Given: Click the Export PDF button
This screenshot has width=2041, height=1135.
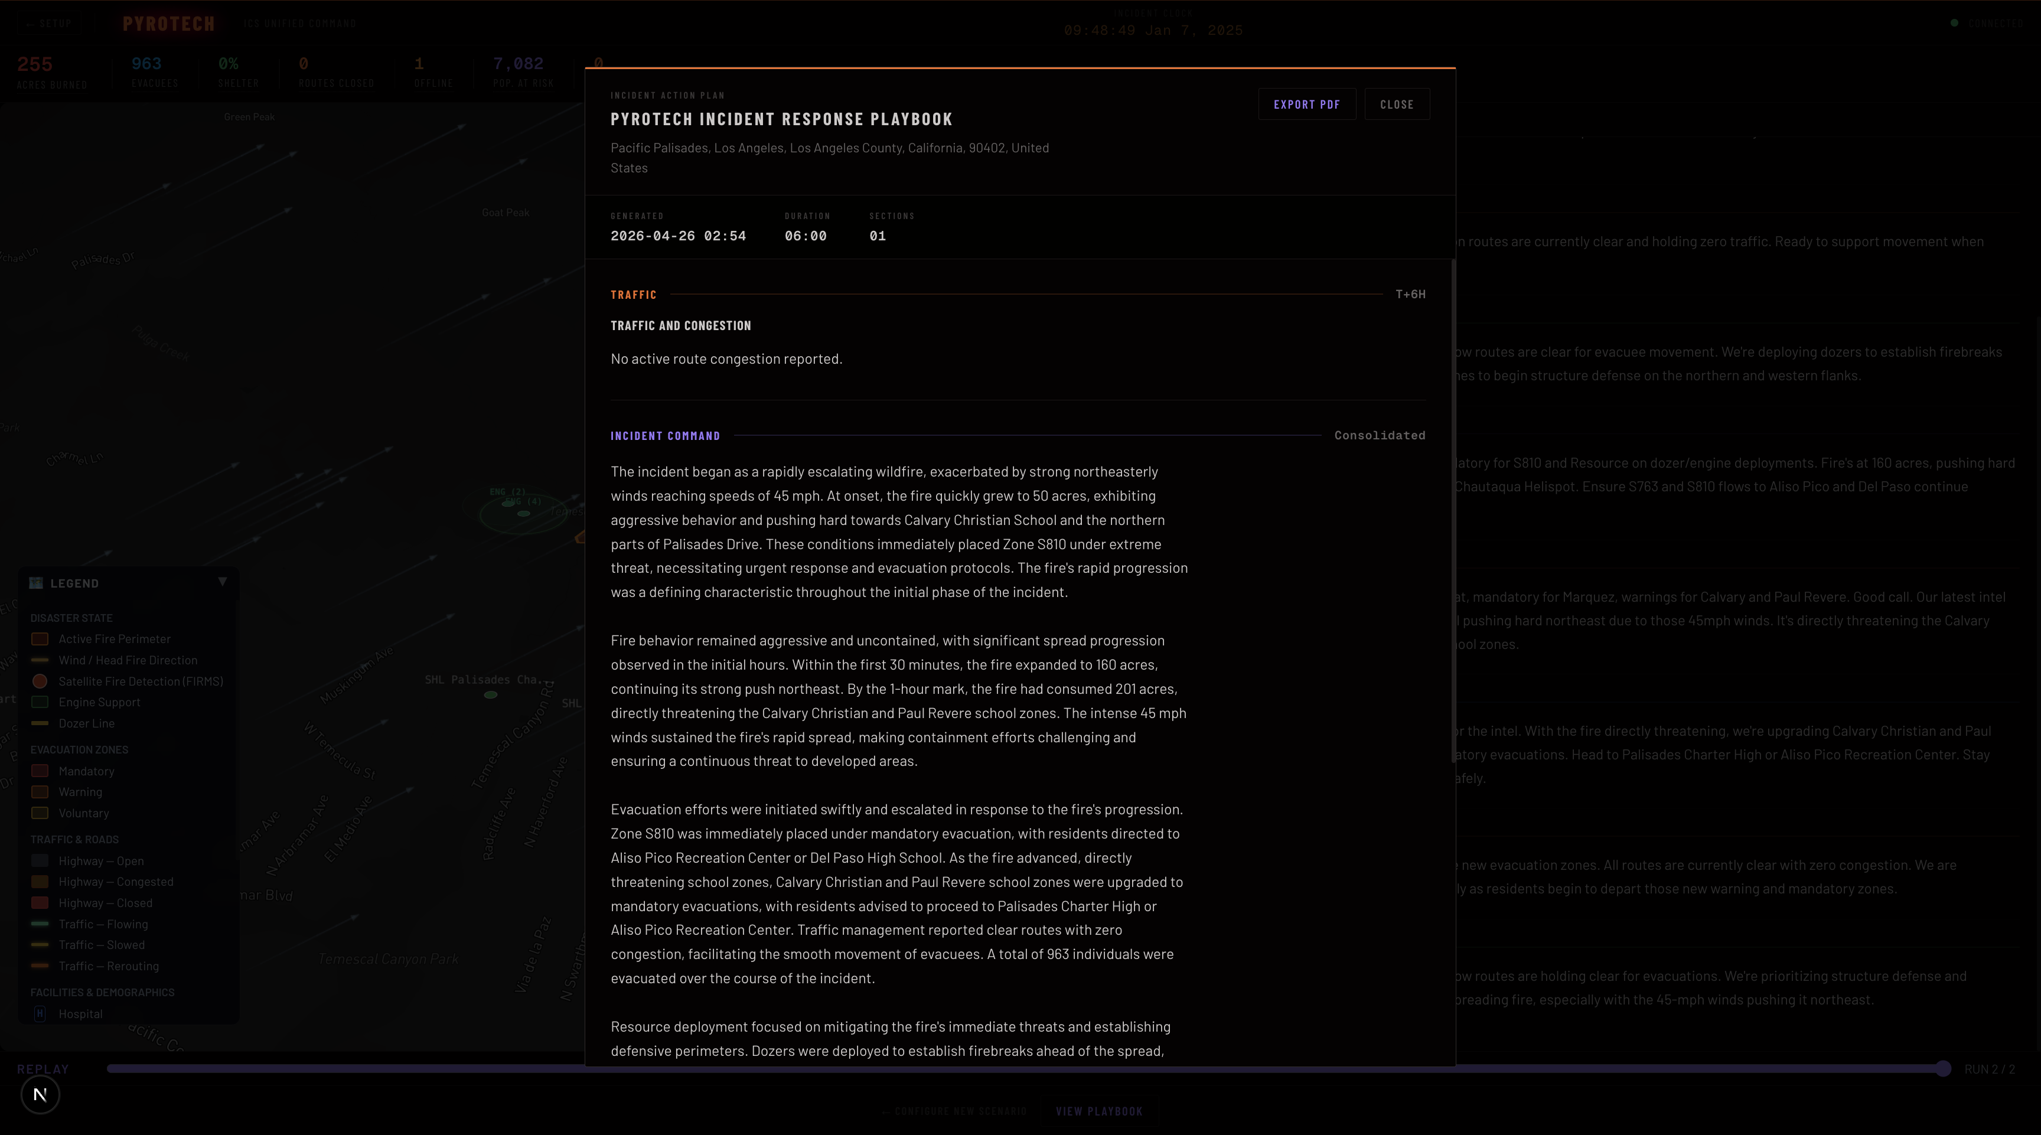Looking at the screenshot, I should (1306, 105).
